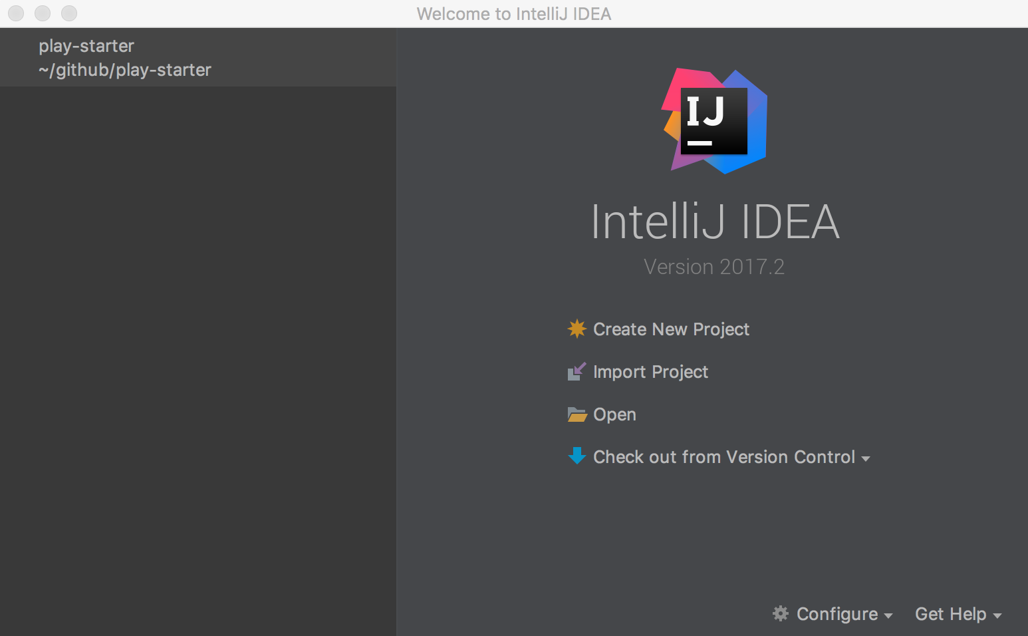Choose Import Project
The image size is (1028, 636).
[x=650, y=372]
